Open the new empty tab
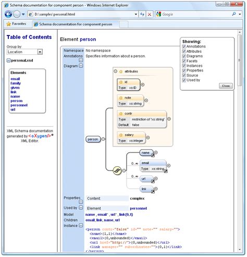 123,25
